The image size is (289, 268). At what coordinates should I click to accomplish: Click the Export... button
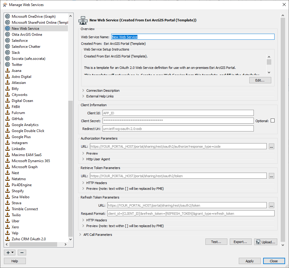tap(241, 242)
